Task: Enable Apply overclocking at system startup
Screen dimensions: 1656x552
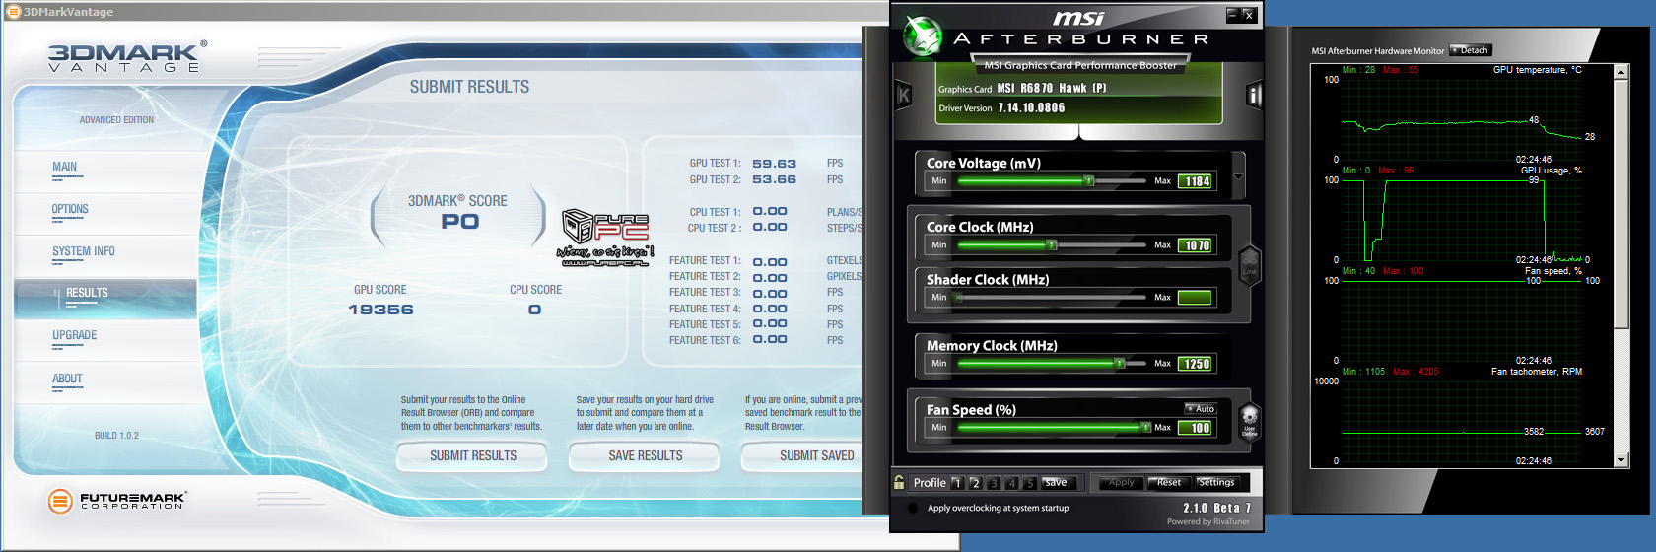Action: click(912, 509)
